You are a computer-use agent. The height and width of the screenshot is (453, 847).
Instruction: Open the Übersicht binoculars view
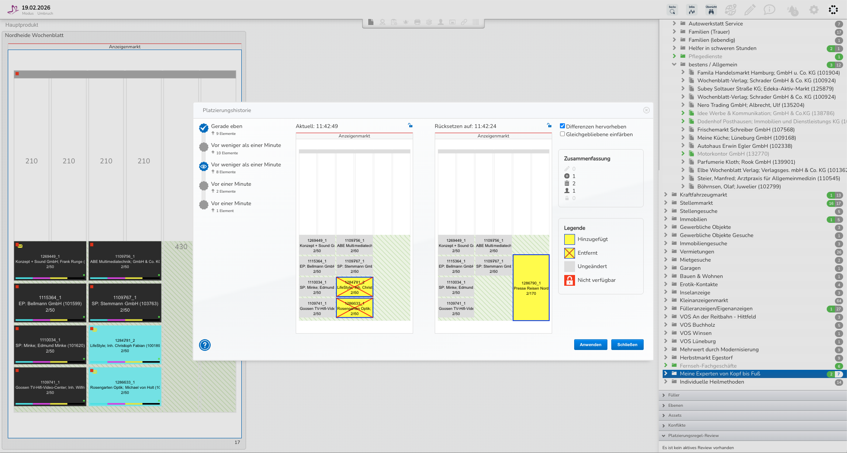pos(711,10)
